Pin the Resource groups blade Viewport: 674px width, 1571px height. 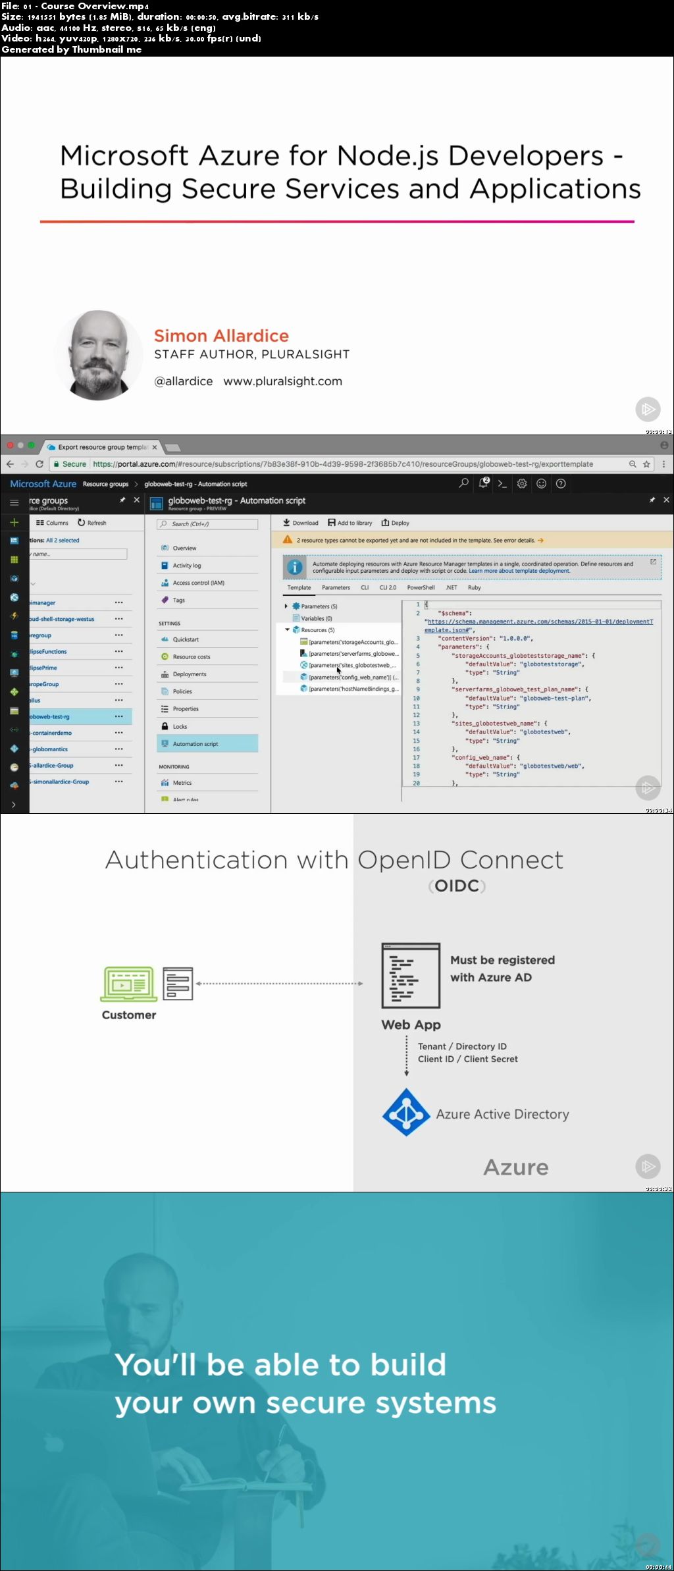[x=122, y=500]
